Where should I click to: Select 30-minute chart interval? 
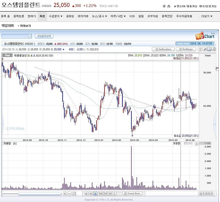tap(105, 193)
